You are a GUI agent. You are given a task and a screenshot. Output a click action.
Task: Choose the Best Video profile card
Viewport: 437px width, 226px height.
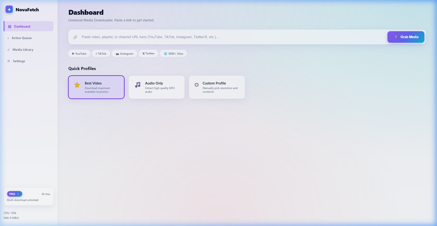tap(96, 87)
